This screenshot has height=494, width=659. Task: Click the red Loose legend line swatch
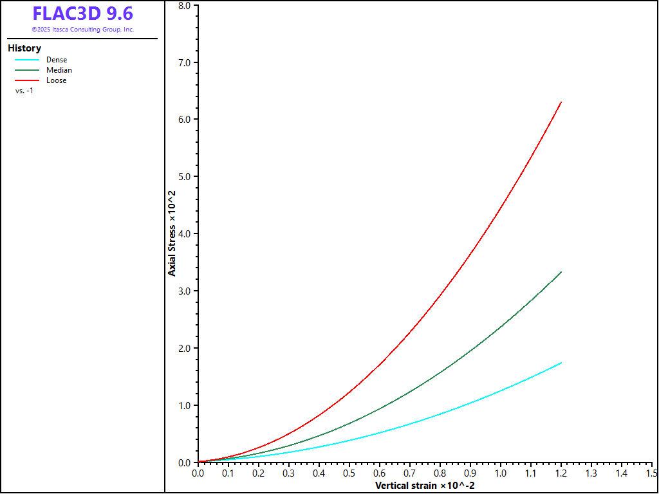[27, 80]
